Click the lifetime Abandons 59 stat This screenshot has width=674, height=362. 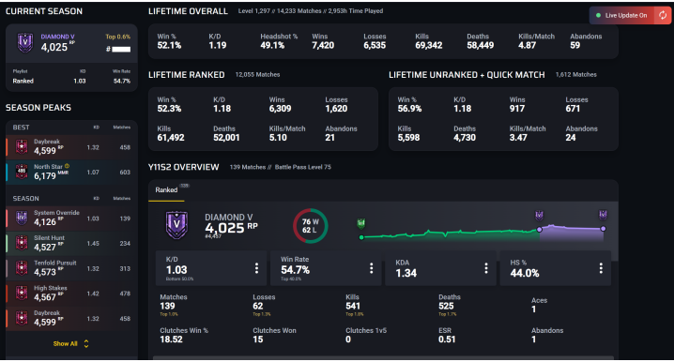[x=586, y=41]
